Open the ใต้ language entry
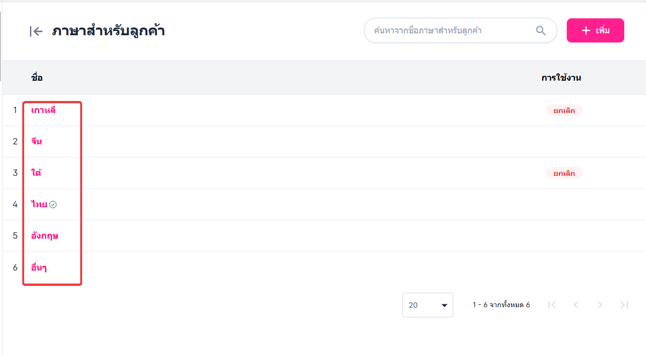 pyautogui.click(x=36, y=173)
